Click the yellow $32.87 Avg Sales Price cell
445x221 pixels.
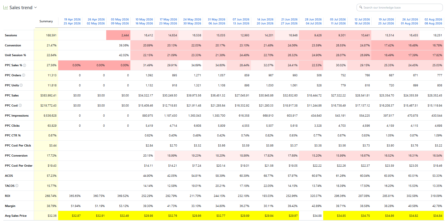click(x=70, y=216)
